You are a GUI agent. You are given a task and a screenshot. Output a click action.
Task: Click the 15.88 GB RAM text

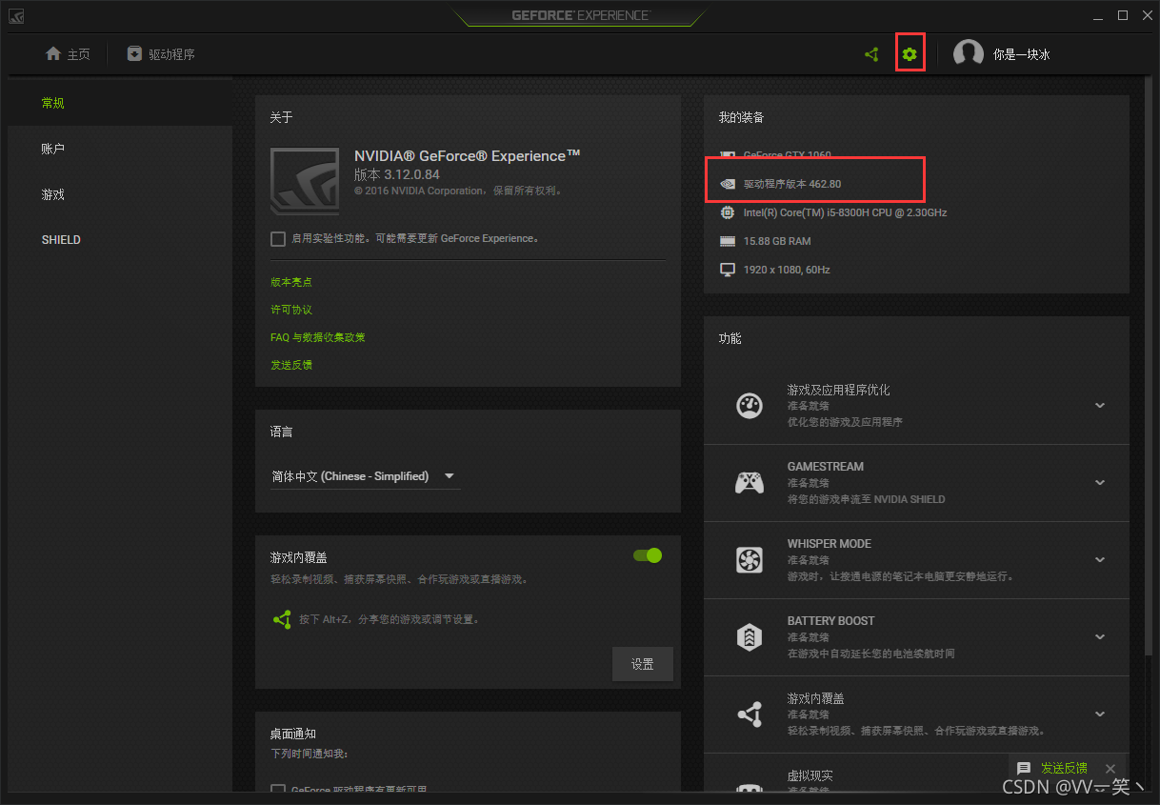click(777, 241)
